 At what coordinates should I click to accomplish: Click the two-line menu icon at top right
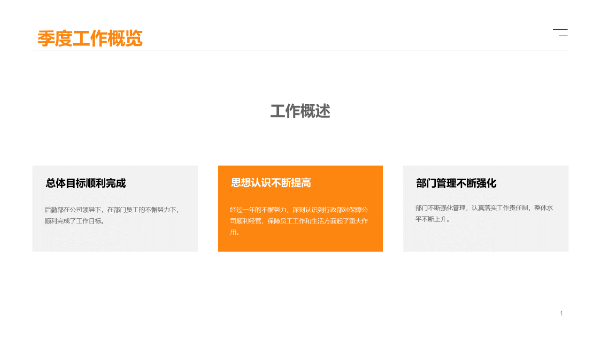[560, 32]
